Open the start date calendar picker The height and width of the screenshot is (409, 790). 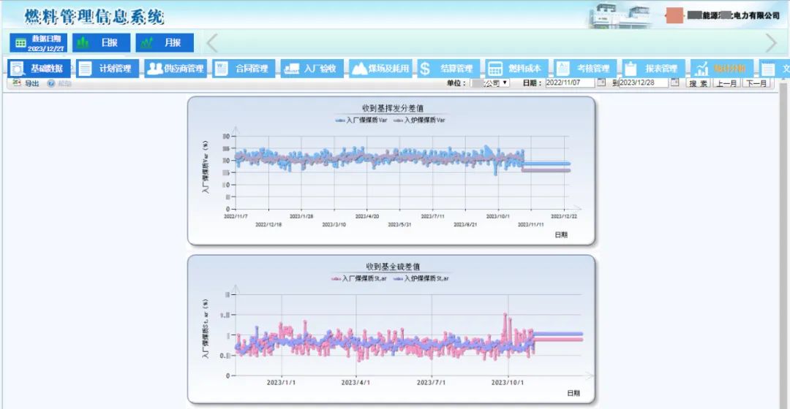click(601, 83)
